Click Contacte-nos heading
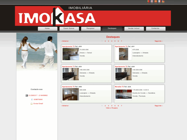This screenshot has height=140, width=187. (37, 89)
